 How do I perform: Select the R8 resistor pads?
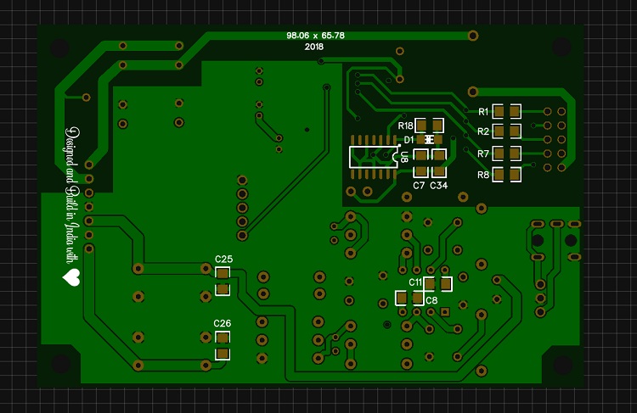click(506, 175)
